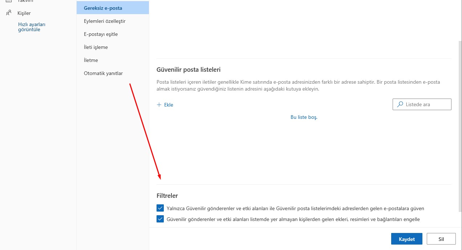Image resolution: width=462 pixels, height=250 pixels.
Task: Switch to Eylemleri özelleştir settings
Action: coord(105,21)
